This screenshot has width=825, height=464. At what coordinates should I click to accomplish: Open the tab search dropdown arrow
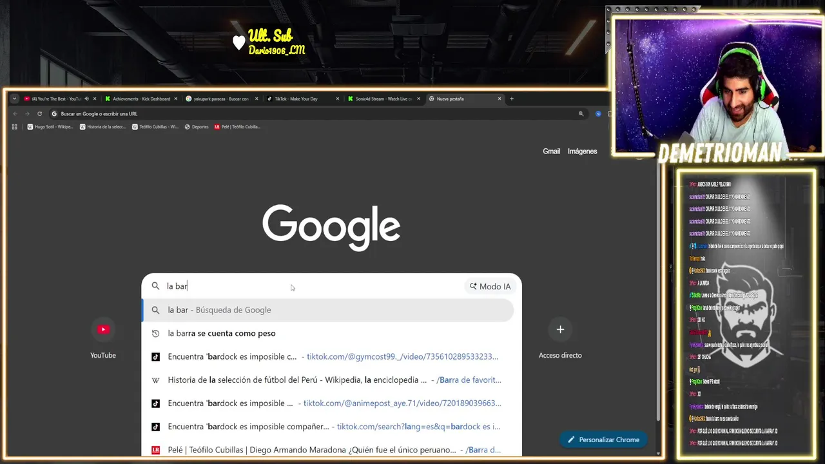coord(14,99)
